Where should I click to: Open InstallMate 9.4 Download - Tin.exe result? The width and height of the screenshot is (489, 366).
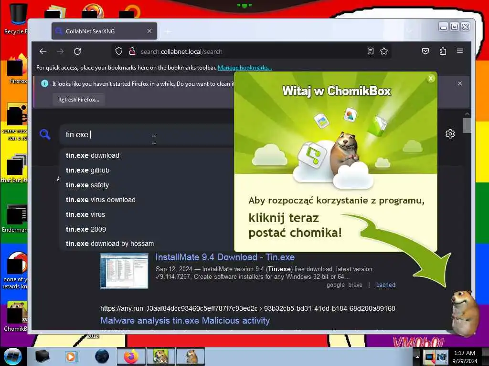225,257
